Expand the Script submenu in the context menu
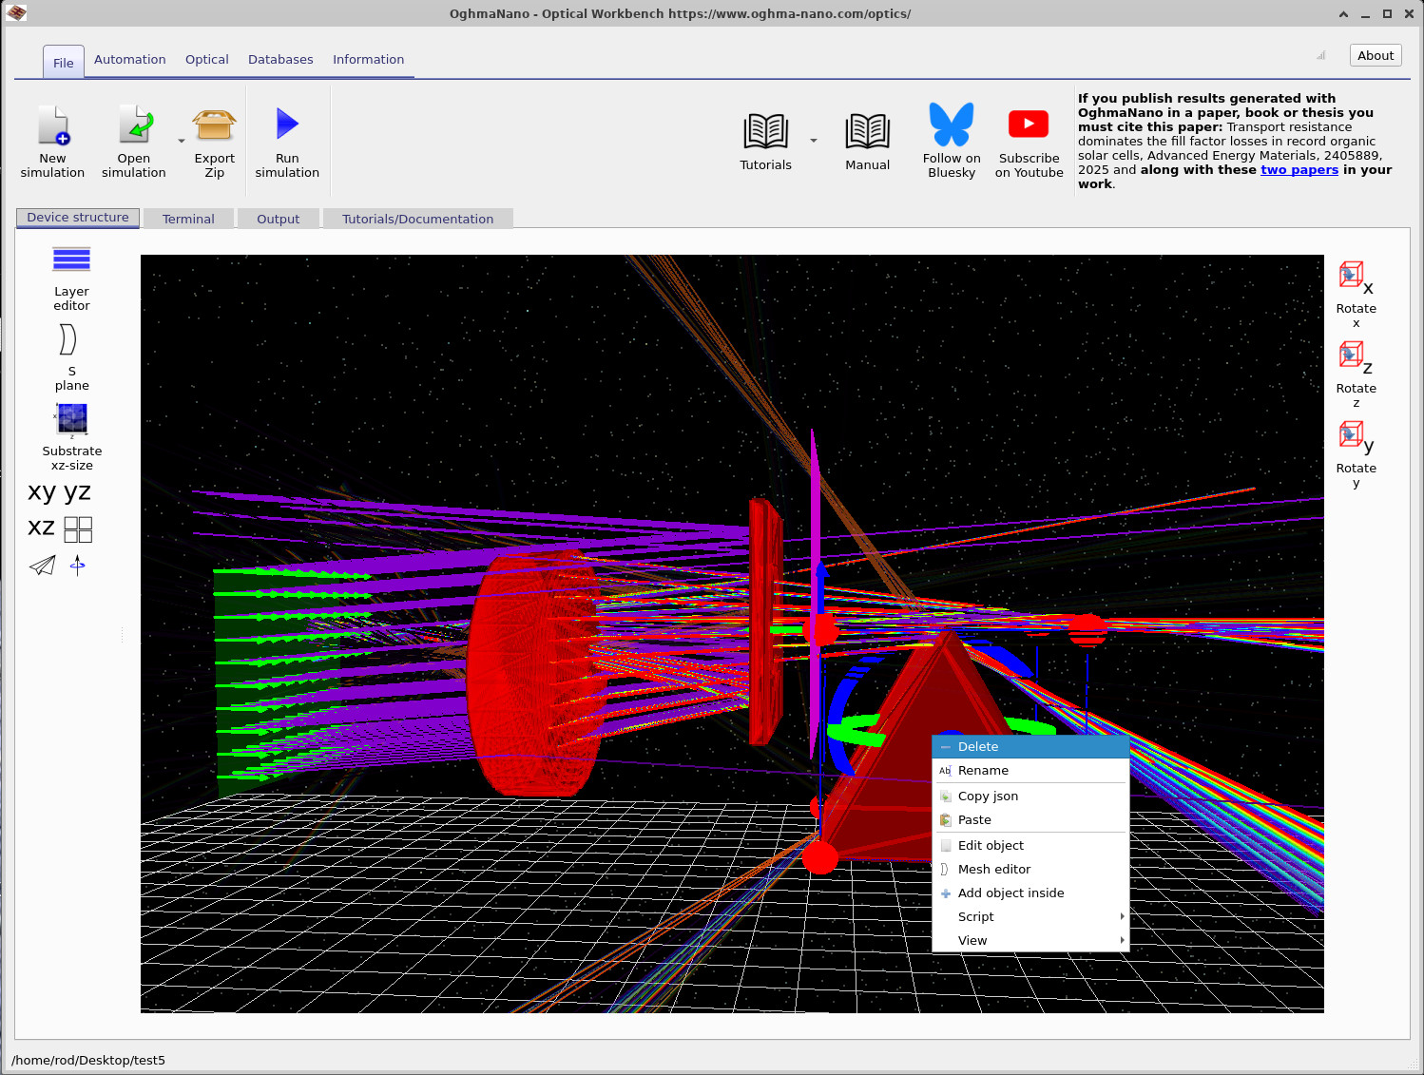The height and width of the screenshot is (1075, 1424). [x=1030, y=916]
